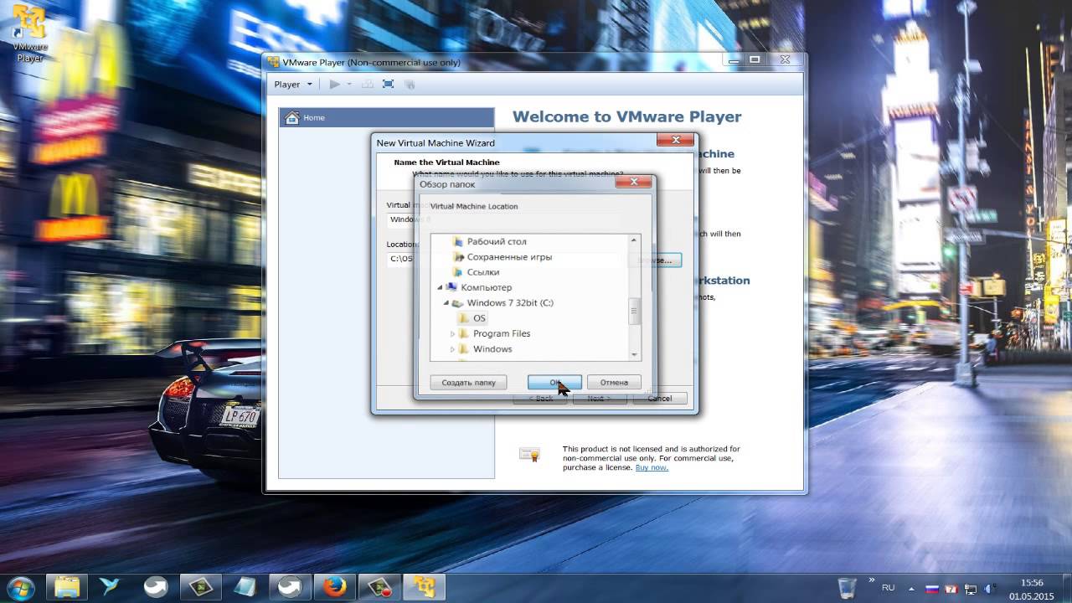
Task: Click the RU language indicator
Action: [x=889, y=587]
